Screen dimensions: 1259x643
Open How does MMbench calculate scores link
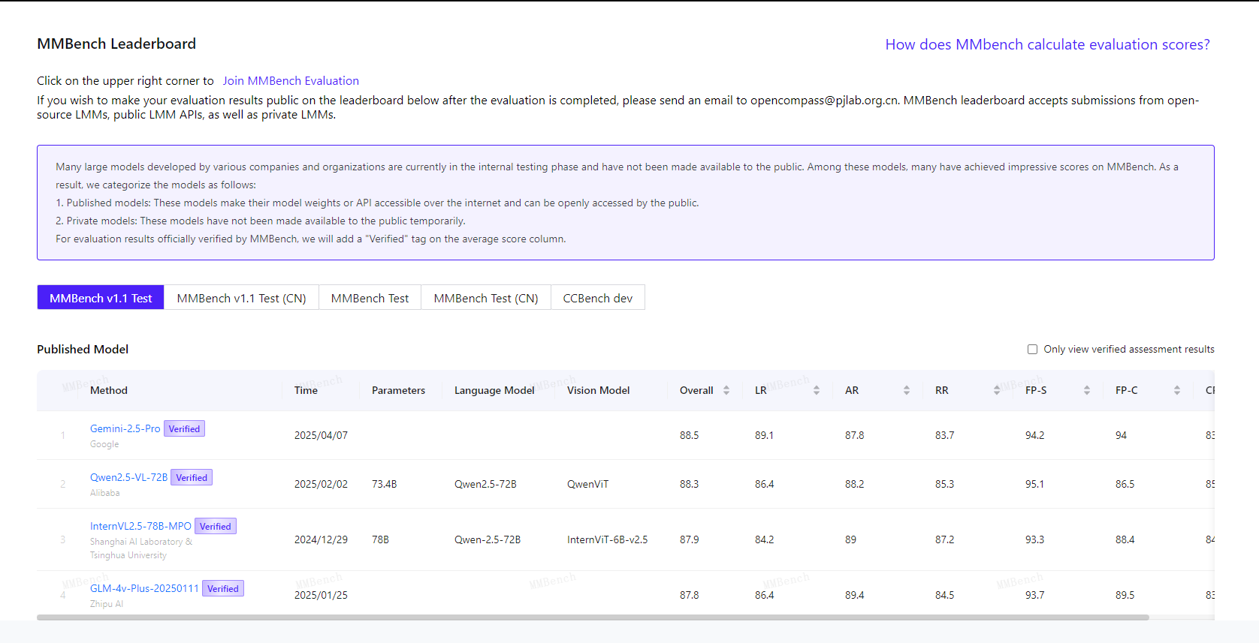(1046, 44)
